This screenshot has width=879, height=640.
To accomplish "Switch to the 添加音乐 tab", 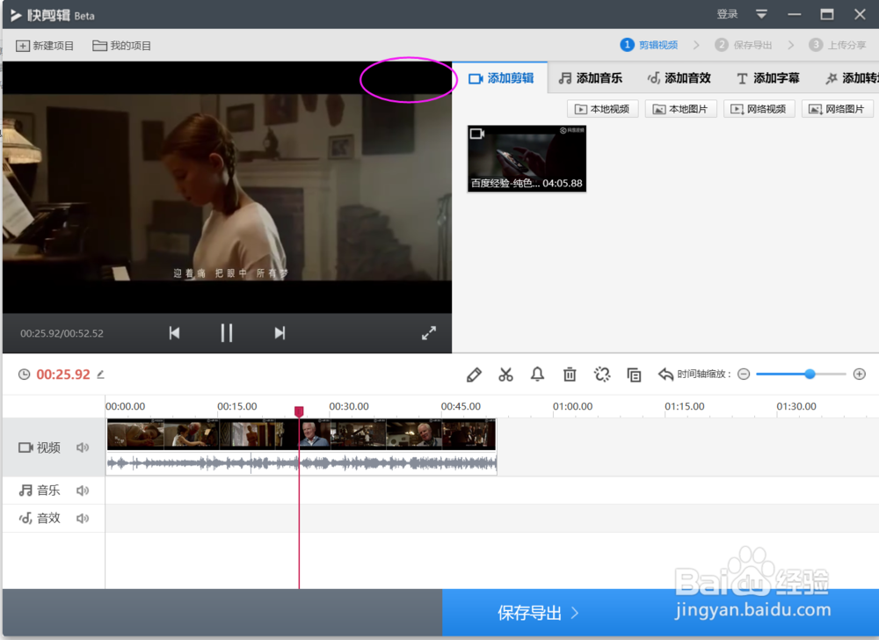I will 591,77.
